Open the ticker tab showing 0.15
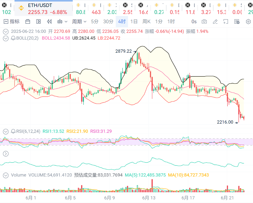This screenshot has width=253, height=203. pos(174,8)
